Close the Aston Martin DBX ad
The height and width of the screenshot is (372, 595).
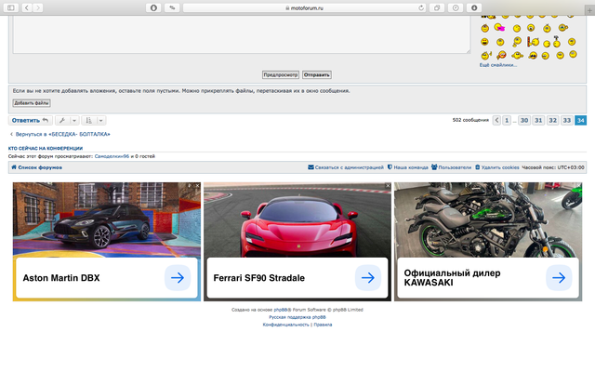[196, 186]
